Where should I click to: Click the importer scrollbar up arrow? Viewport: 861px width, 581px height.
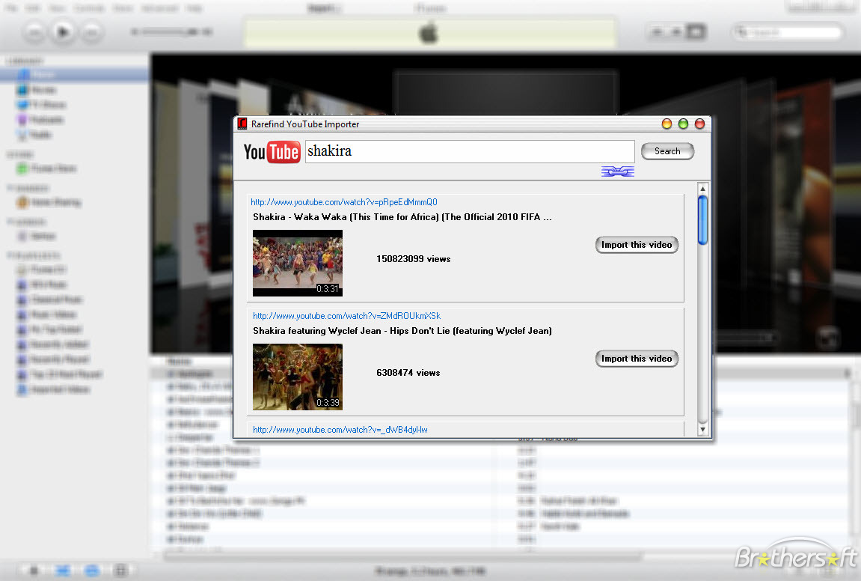(x=703, y=189)
